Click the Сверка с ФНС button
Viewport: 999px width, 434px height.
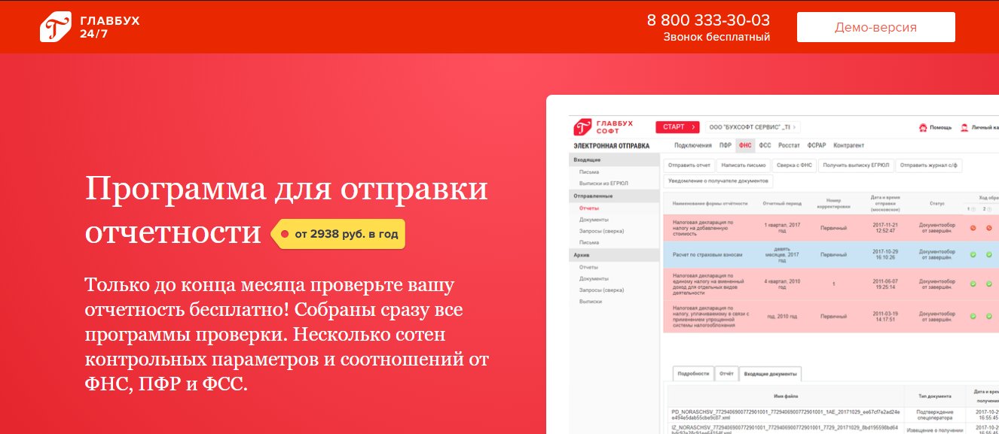[x=794, y=165]
